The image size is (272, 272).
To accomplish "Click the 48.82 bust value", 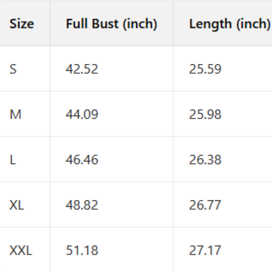I will pos(82,205).
